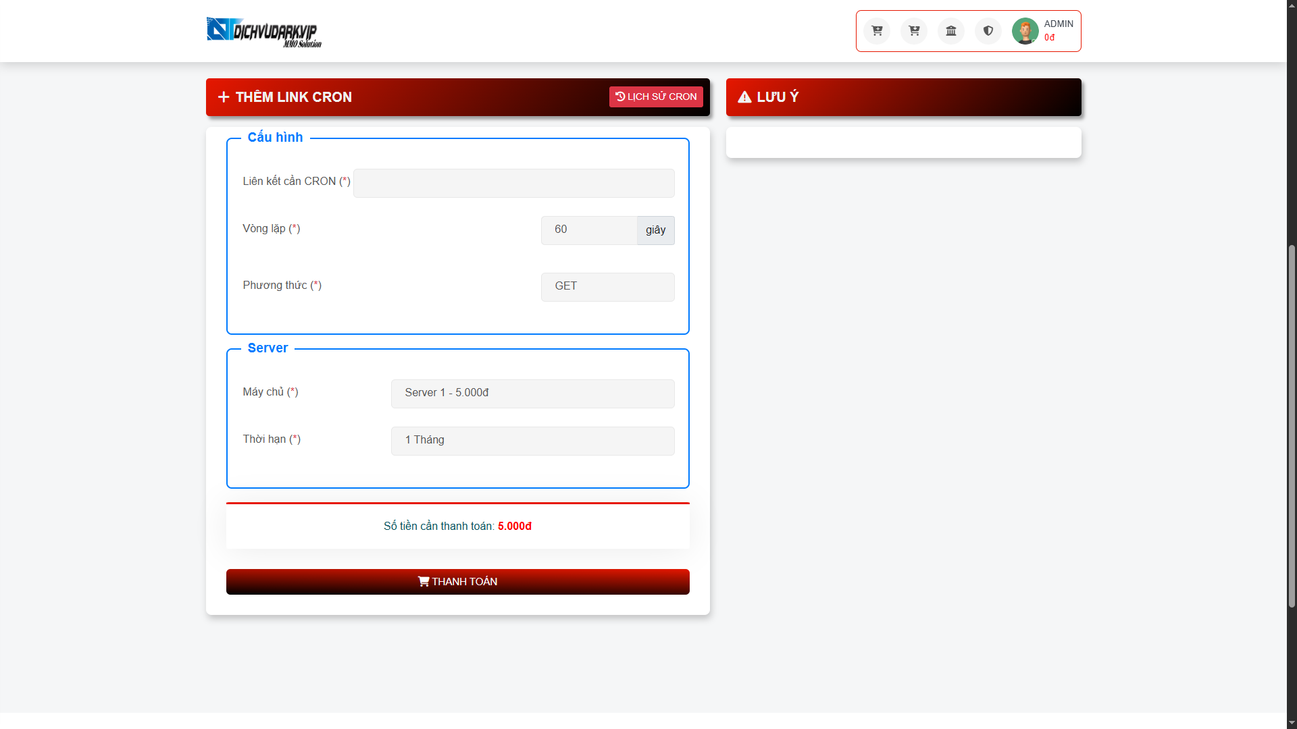Open the Thời hạn 1 Tháng dropdown

point(532,441)
